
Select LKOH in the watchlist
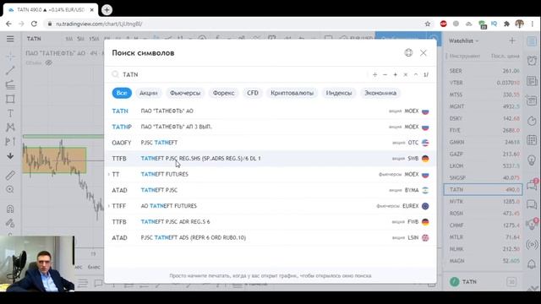[483, 166]
